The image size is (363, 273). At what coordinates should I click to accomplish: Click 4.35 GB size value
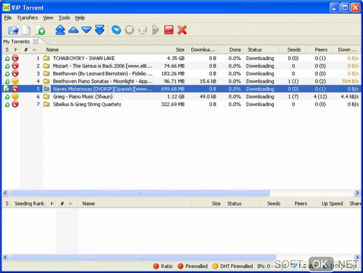(176, 58)
